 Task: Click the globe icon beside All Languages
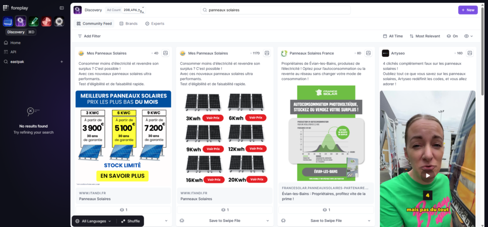78,221
